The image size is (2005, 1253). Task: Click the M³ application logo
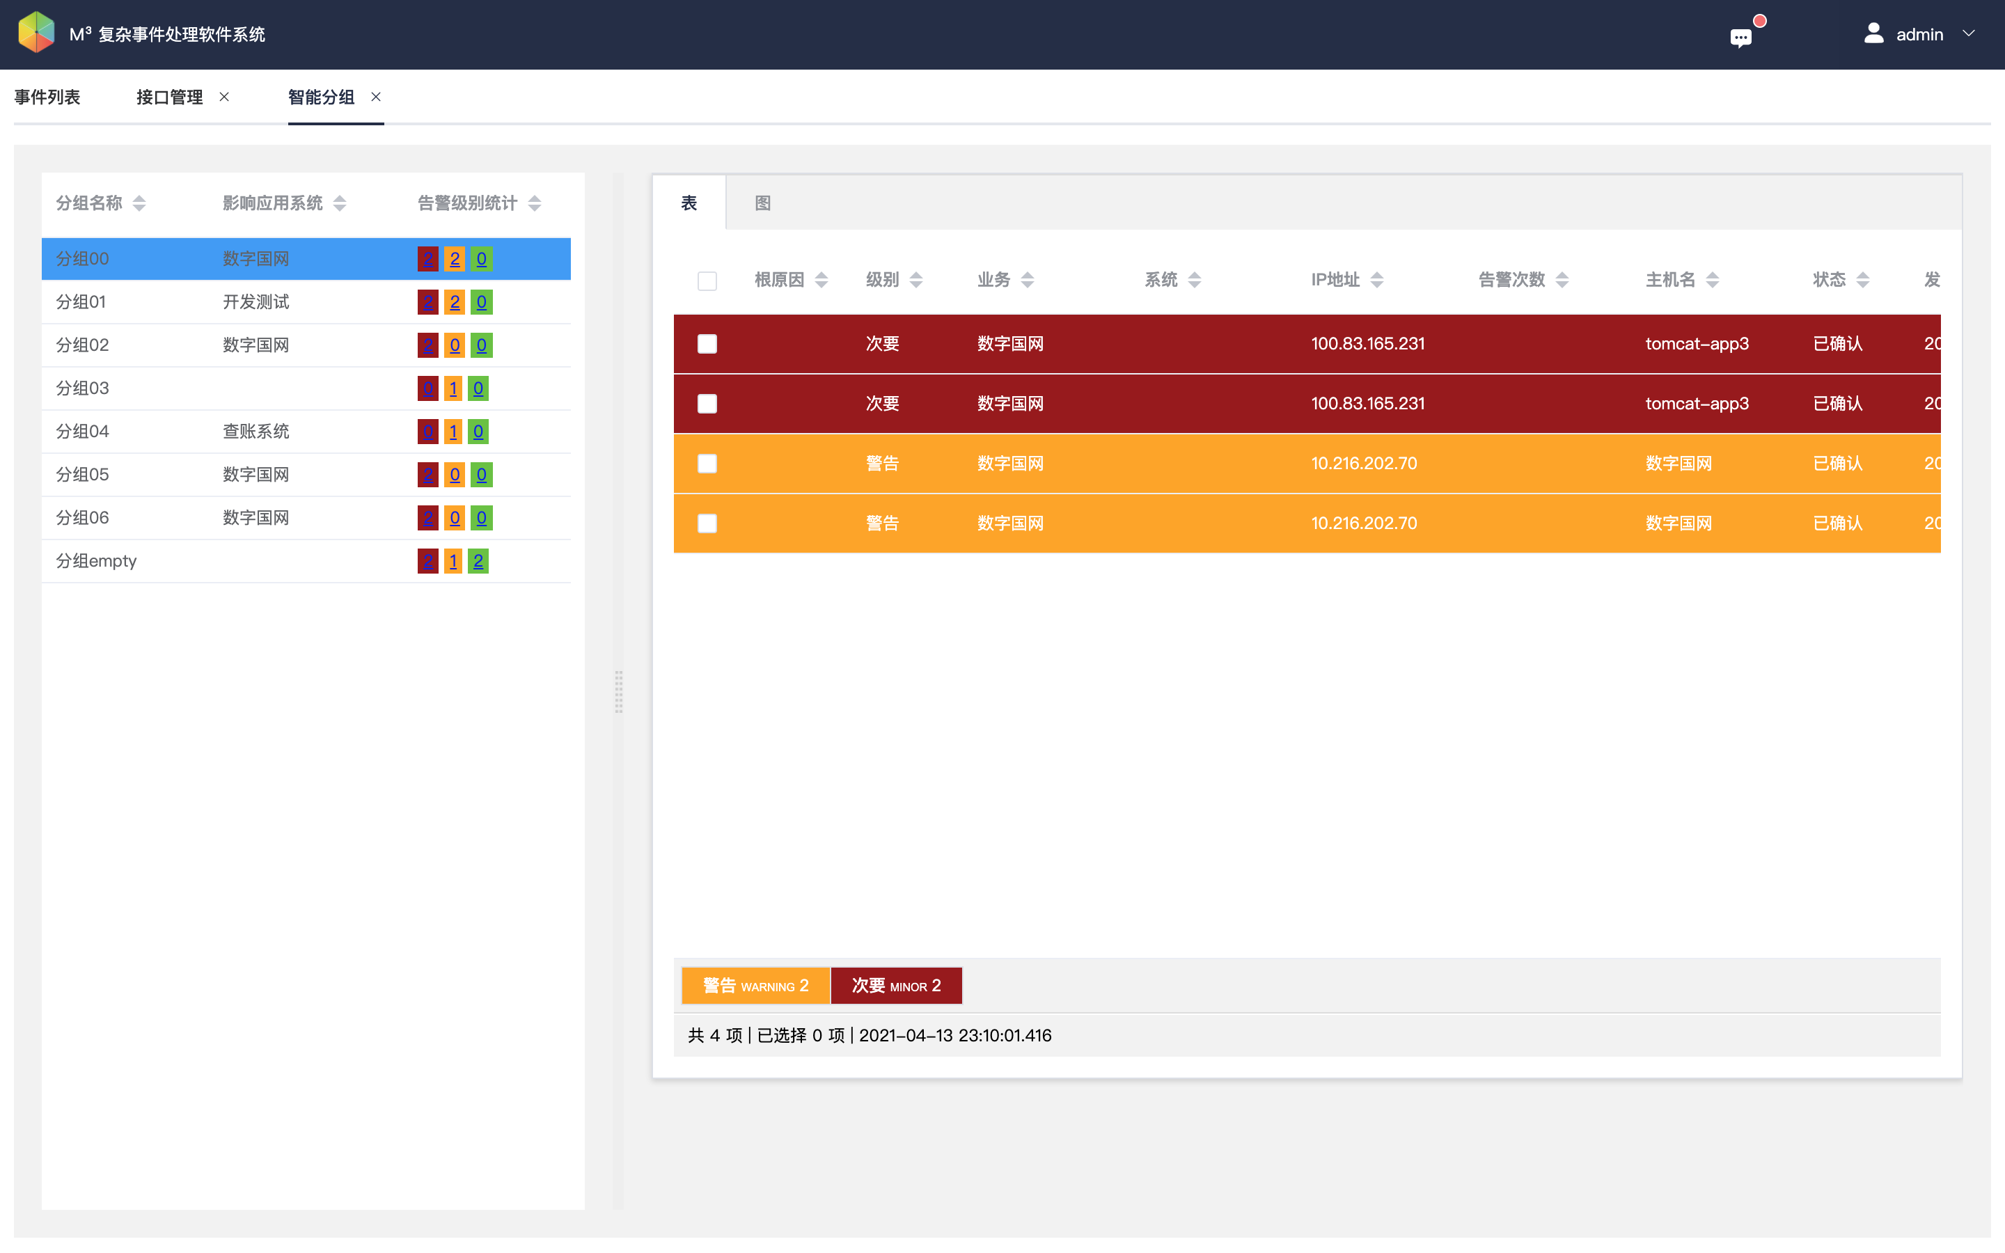tap(36, 33)
